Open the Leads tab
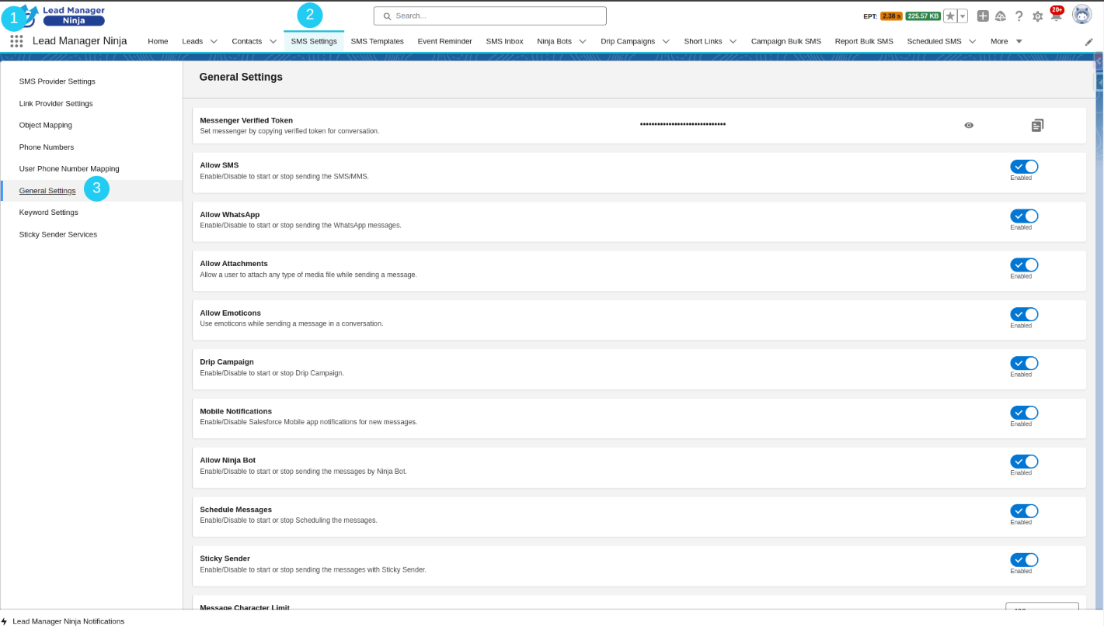 point(193,41)
